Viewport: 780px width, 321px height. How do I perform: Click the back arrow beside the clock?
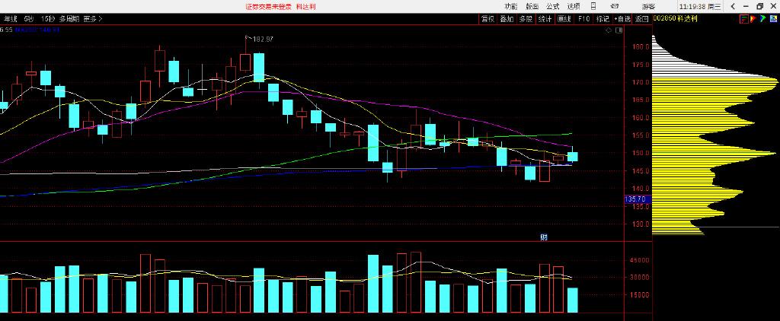pyautogui.click(x=733, y=6)
